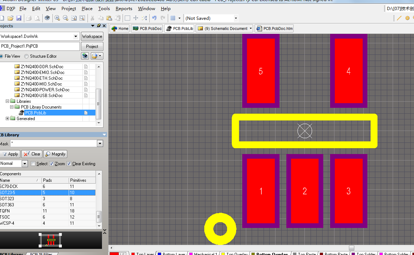414x255 pixels.
Task: Select the Structure Editor radio button
Action: coord(26,56)
